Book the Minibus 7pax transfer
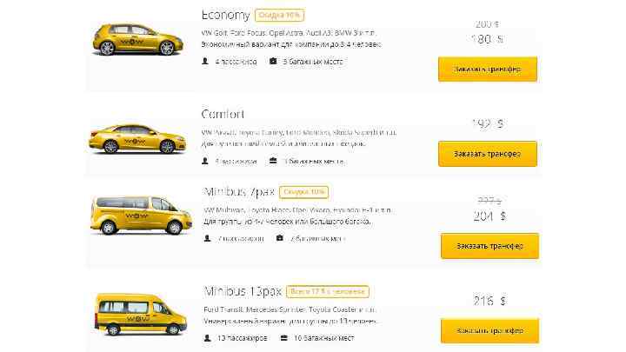This screenshot has width=626, height=352. click(x=489, y=246)
